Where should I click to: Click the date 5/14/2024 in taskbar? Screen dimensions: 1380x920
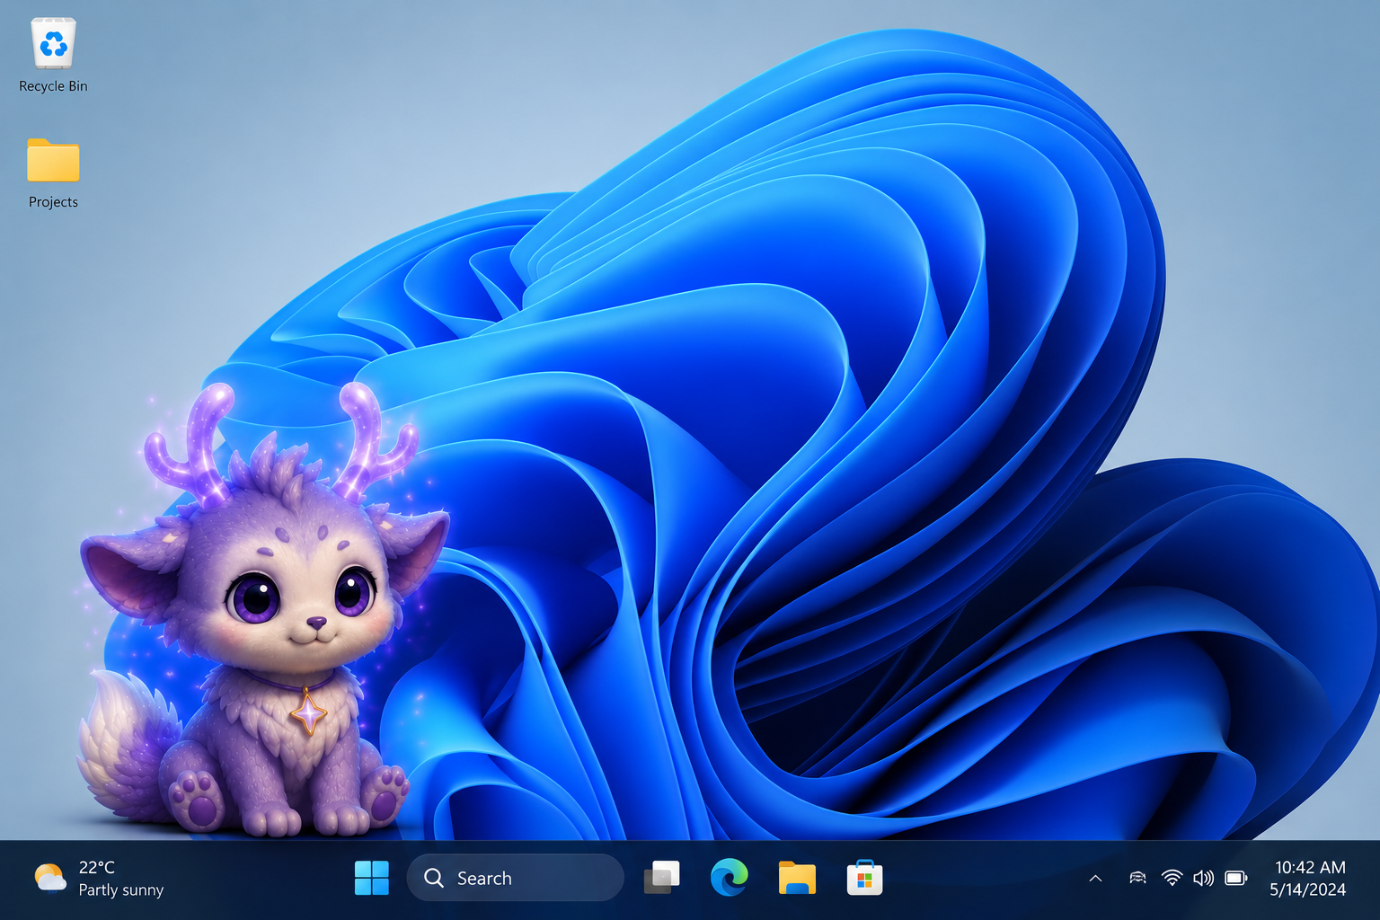(1307, 889)
